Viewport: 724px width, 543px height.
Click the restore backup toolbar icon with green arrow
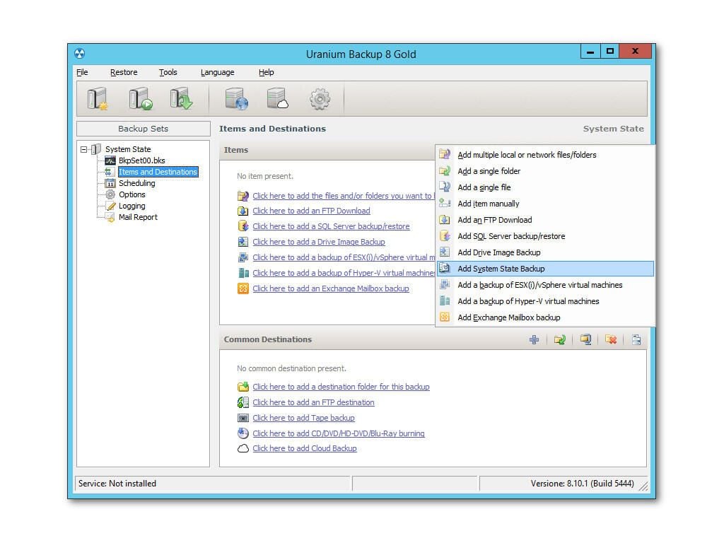(x=181, y=98)
